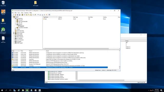Click the Channel1 icon in the tree
Screen dimensions: 164x92
coord(17,20)
